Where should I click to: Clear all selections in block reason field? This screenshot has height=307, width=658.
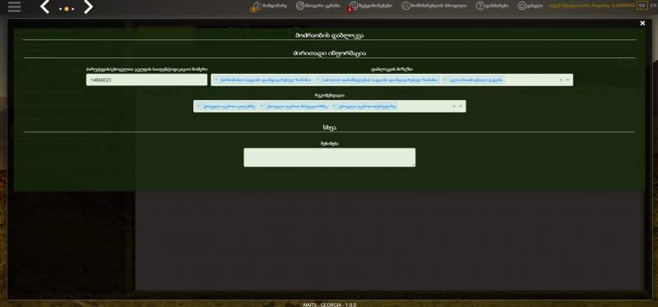561,80
